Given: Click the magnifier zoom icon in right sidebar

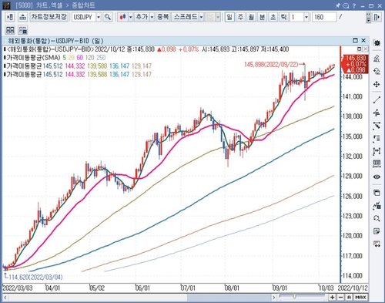Looking at the screenshot, I should click(x=377, y=218).
